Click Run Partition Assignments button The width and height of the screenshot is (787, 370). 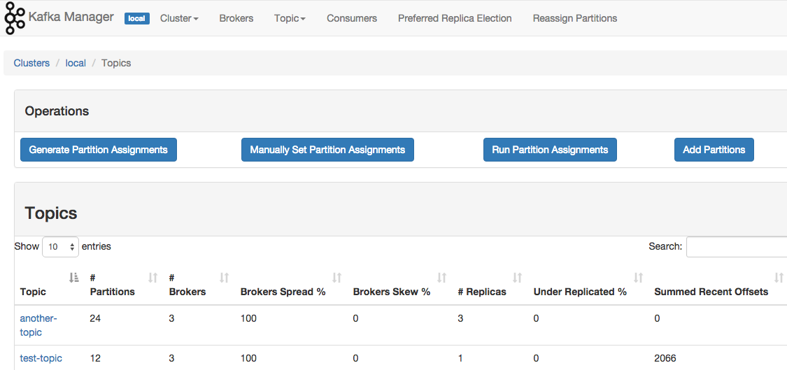point(550,150)
